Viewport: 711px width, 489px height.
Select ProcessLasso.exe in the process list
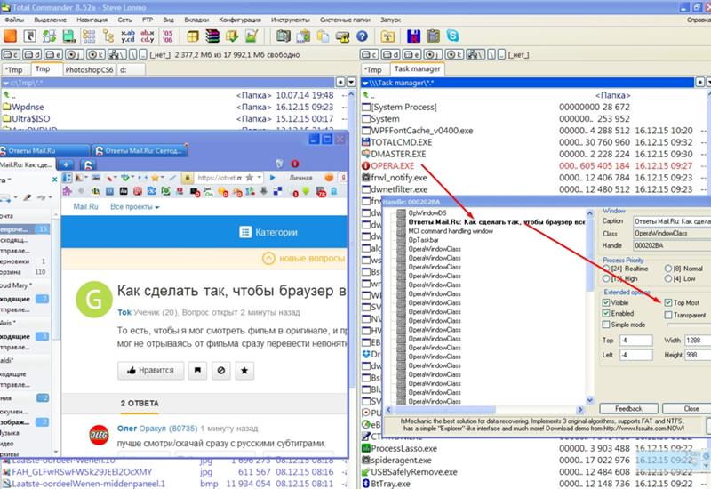(x=404, y=449)
